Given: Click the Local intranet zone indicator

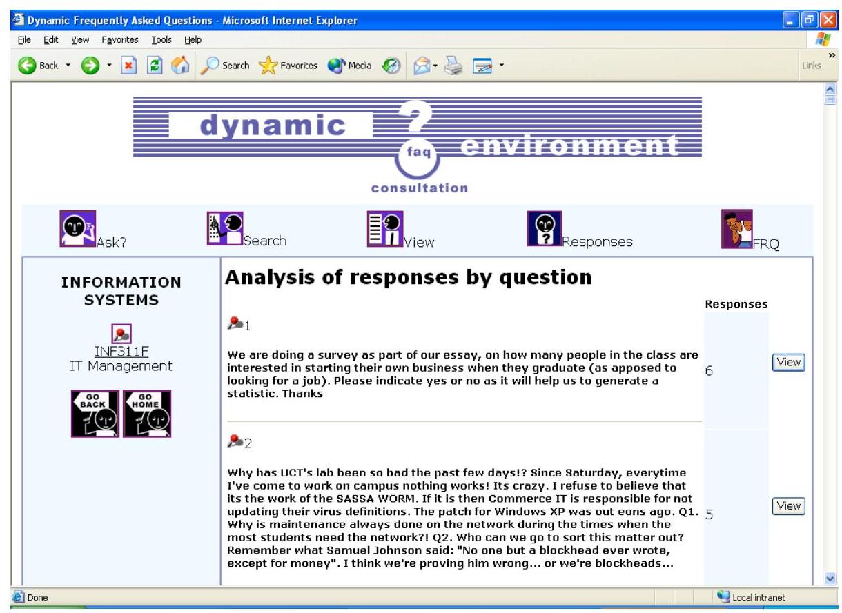Looking at the screenshot, I should [x=752, y=598].
